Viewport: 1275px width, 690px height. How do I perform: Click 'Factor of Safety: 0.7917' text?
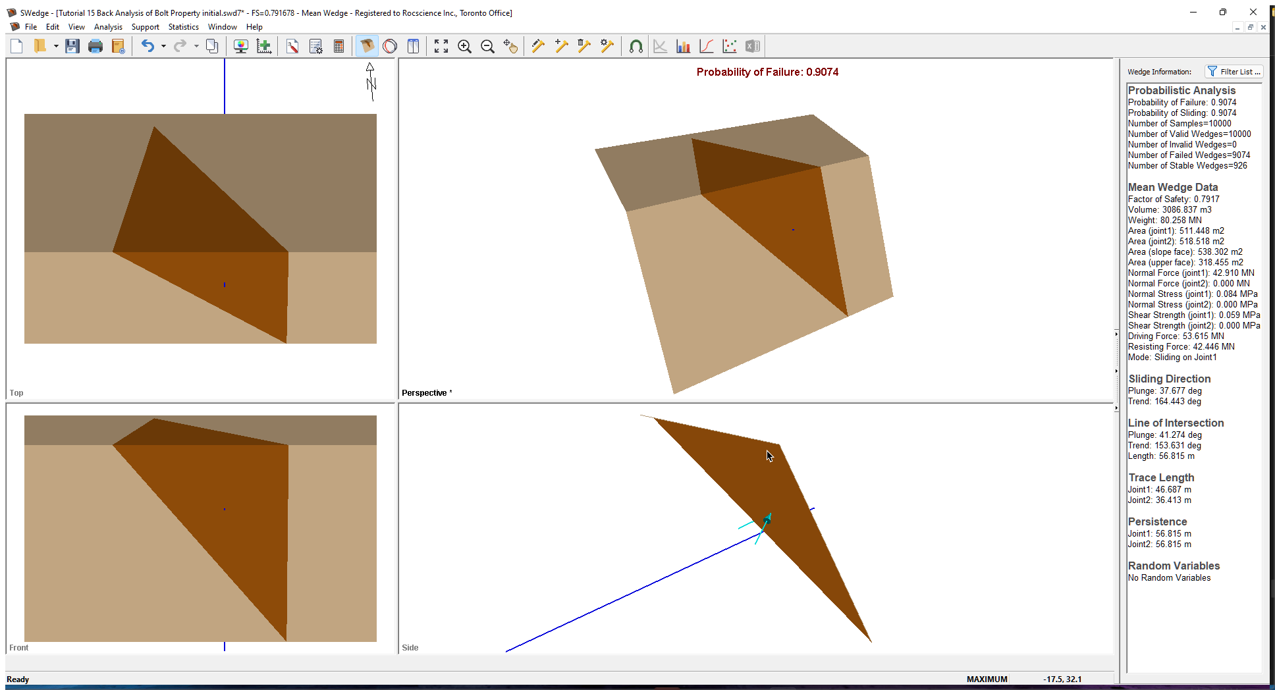pos(1174,199)
